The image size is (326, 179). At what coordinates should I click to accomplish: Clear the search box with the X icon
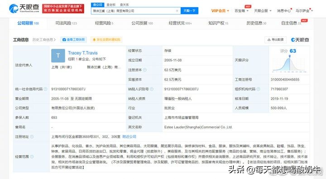[177, 11]
